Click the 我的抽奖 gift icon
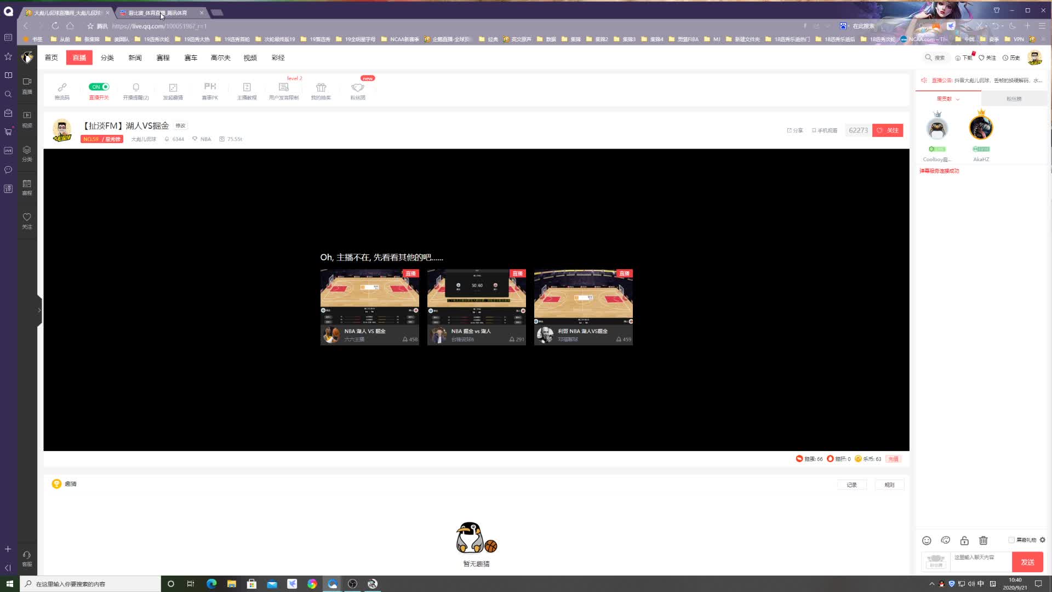The image size is (1052, 592). (321, 88)
